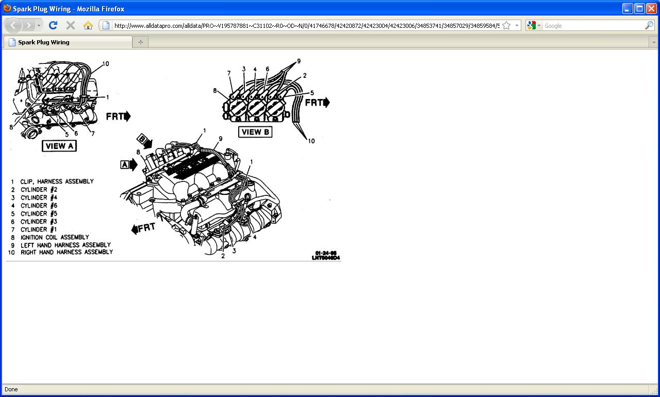660x397 pixels.
Task: Click the legend row RIGHT HAND HARNESS ASSEMBLY
Action: click(60, 252)
